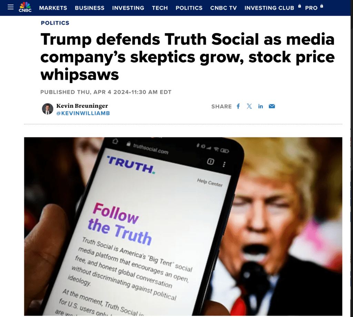Open the Business menu

(90, 8)
